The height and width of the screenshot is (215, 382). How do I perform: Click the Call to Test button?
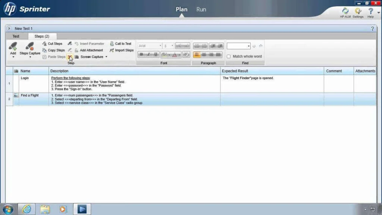click(x=120, y=44)
